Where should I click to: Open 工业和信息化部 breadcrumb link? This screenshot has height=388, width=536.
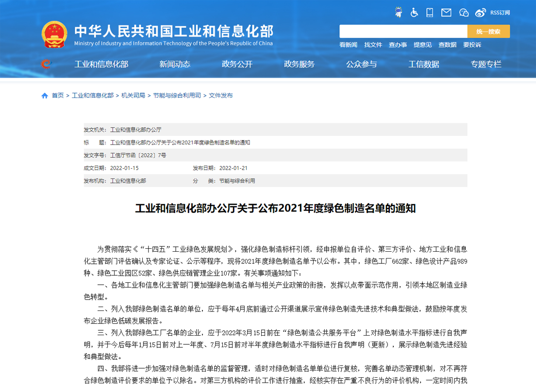click(x=93, y=96)
